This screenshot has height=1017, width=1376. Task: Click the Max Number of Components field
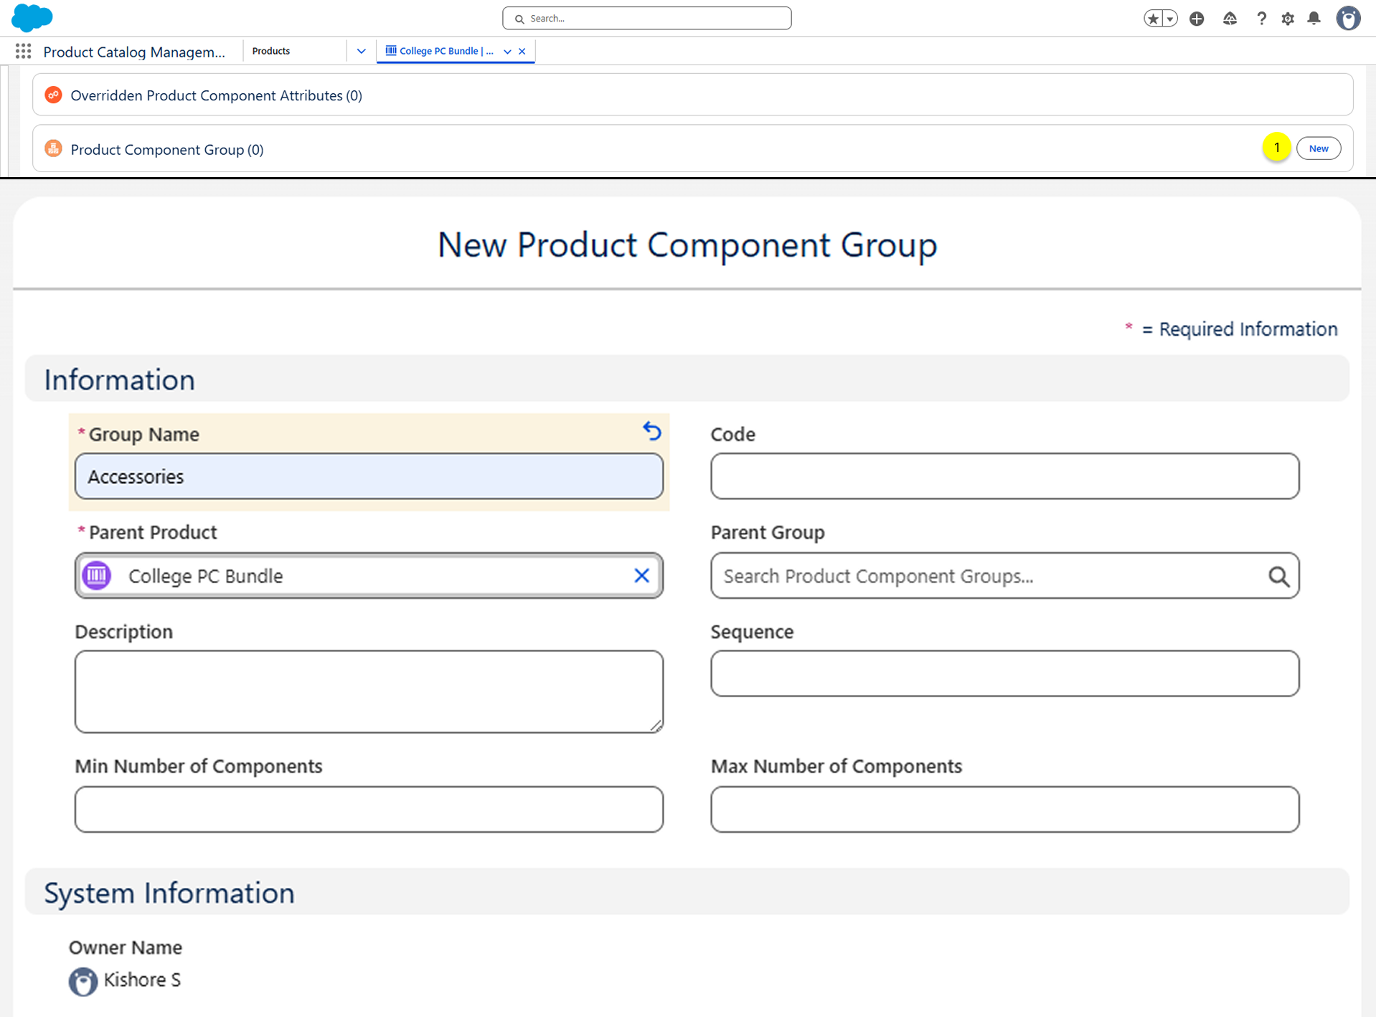tap(1004, 809)
